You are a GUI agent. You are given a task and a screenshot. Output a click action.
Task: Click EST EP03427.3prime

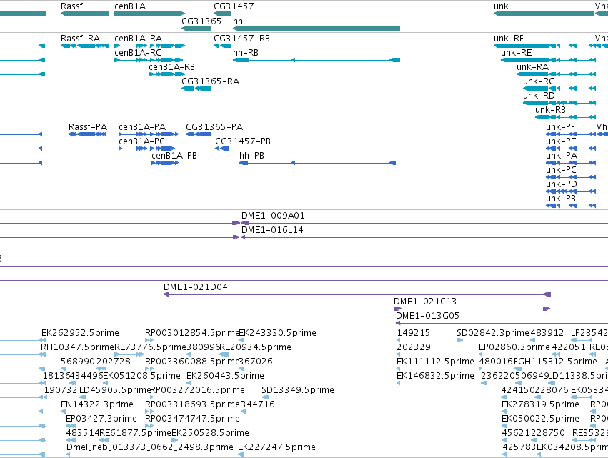tap(101, 419)
